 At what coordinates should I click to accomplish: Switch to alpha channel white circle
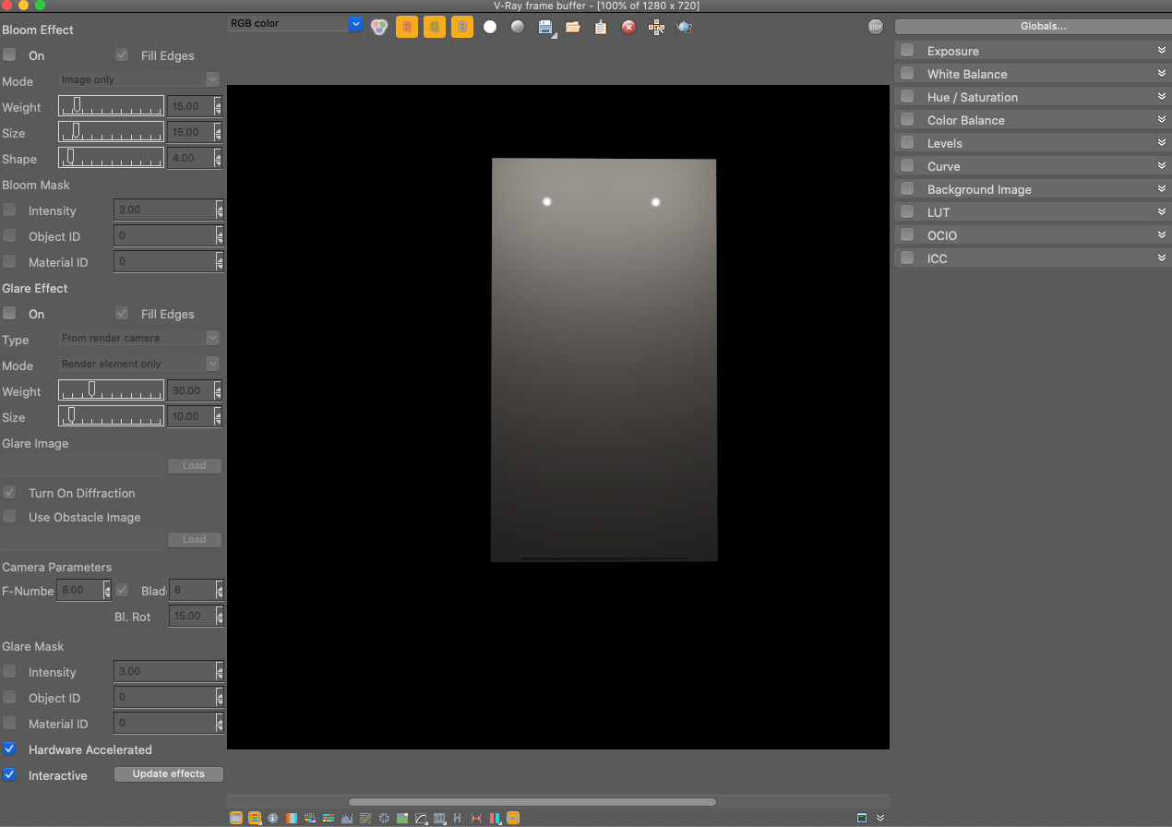tap(490, 27)
